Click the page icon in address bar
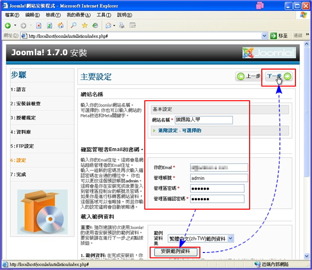Screen dimensions: 312x270 tap(24, 36)
